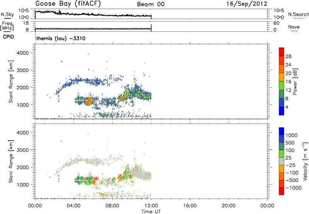Click the 04:00 time tick label
The image size is (309, 214).
74,206
